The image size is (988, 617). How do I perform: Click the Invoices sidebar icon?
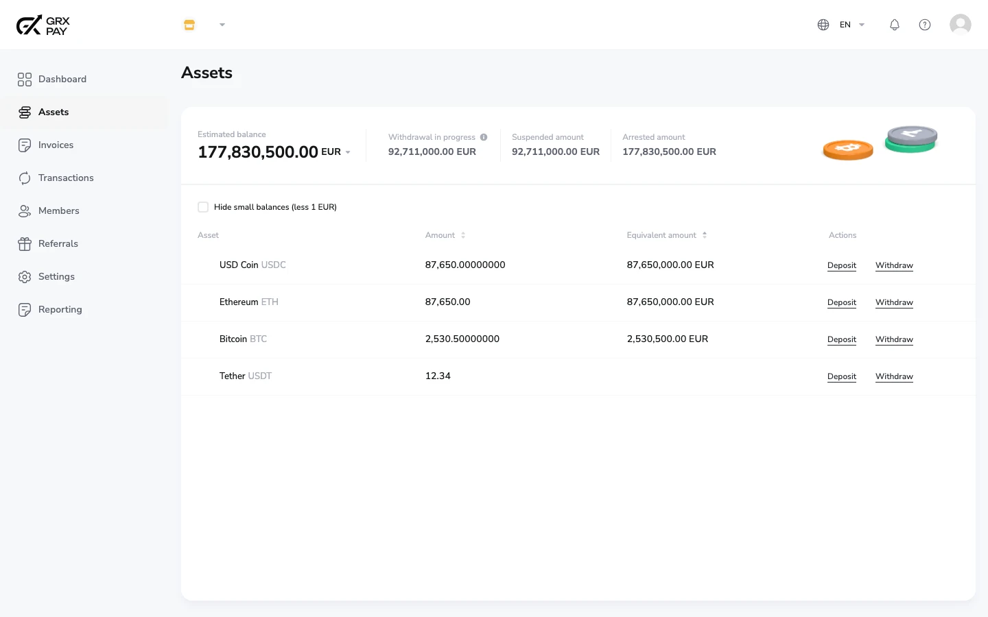tap(25, 145)
